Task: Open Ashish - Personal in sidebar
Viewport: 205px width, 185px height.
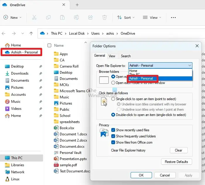Action: pyautogui.click(x=21, y=52)
